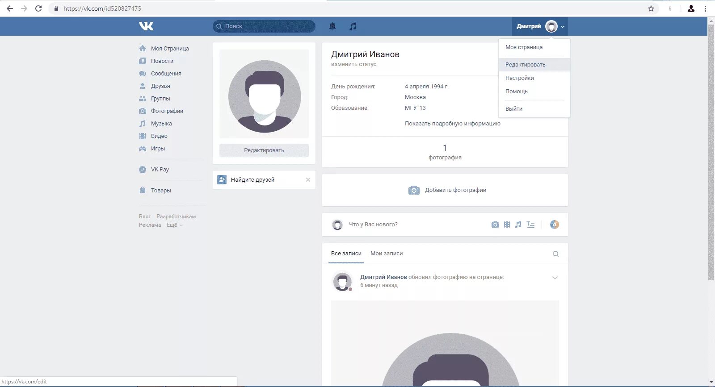This screenshot has height=387, width=715.
Task: Click the VK logo in header
Action: [146, 26]
